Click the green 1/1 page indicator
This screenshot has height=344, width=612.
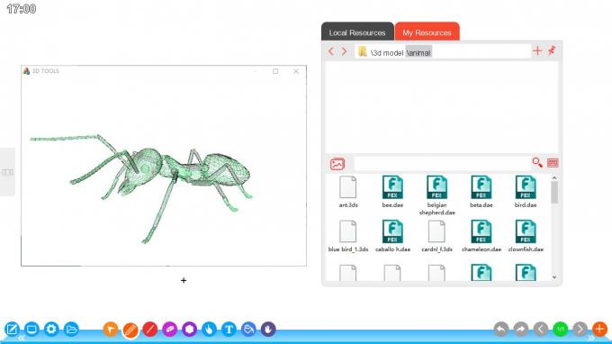click(x=560, y=330)
